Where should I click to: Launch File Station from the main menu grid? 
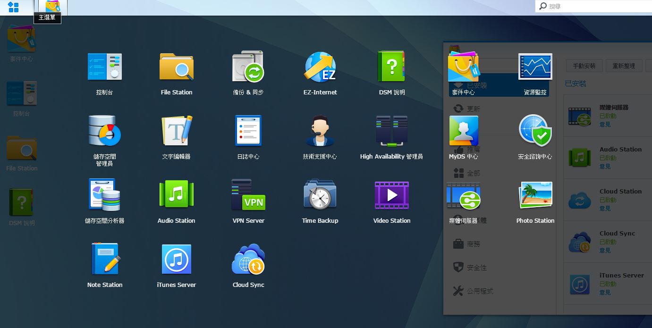point(176,73)
